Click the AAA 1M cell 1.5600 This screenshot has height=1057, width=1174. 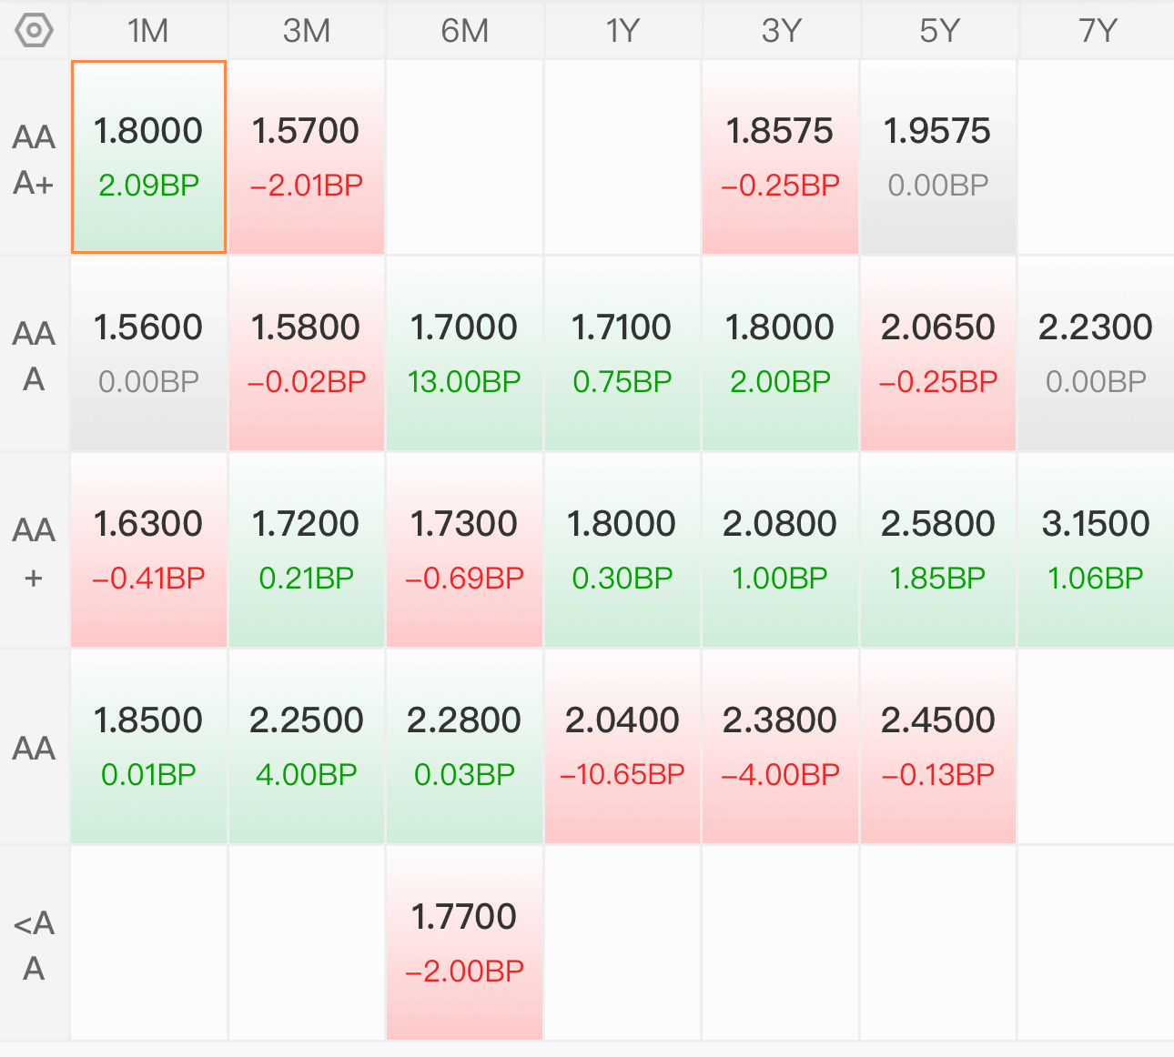point(148,353)
